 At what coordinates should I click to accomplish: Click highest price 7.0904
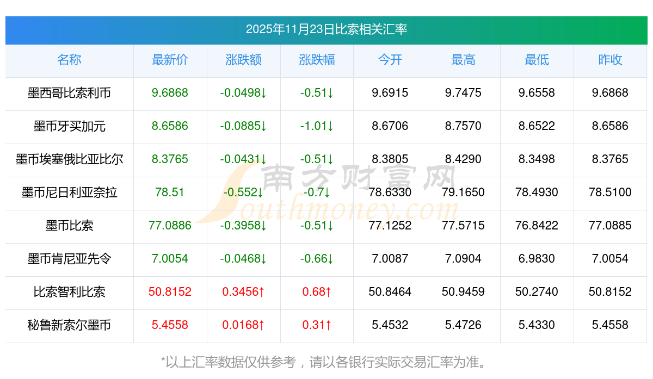click(464, 259)
